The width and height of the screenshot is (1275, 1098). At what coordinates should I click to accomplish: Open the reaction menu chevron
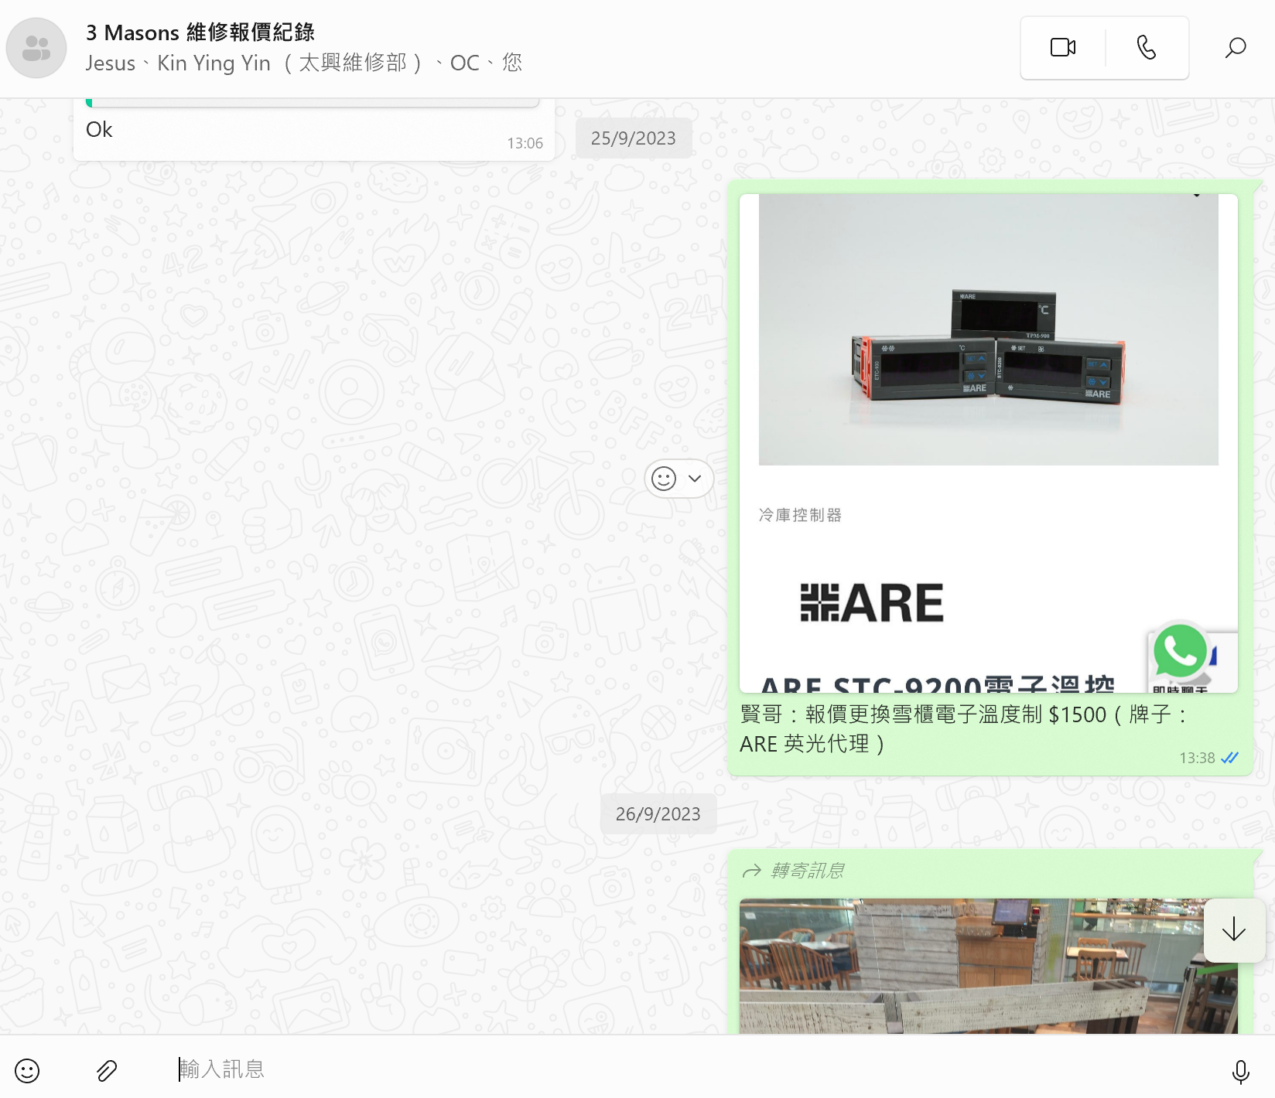[695, 479]
